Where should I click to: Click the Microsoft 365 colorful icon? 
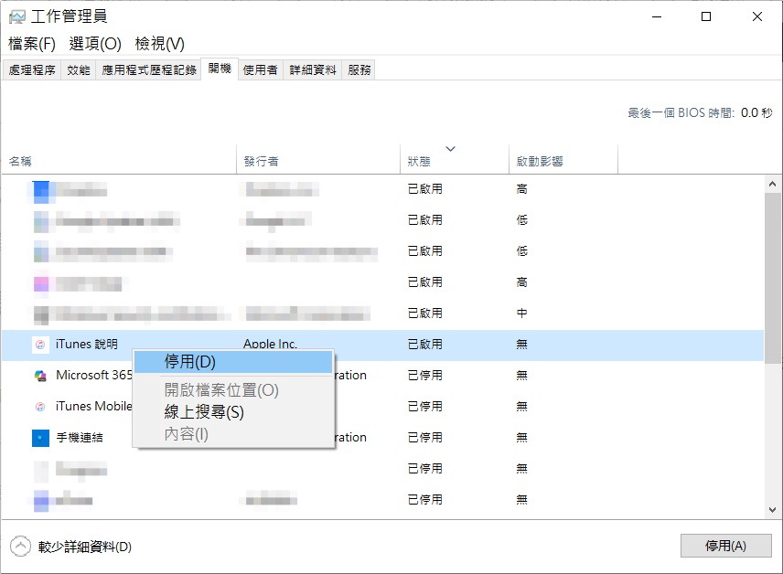pyautogui.click(x=40, y=376)
